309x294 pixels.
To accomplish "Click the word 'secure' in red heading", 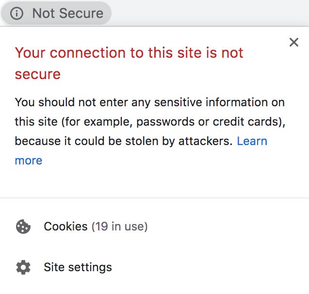I will (x=38, y=75).
